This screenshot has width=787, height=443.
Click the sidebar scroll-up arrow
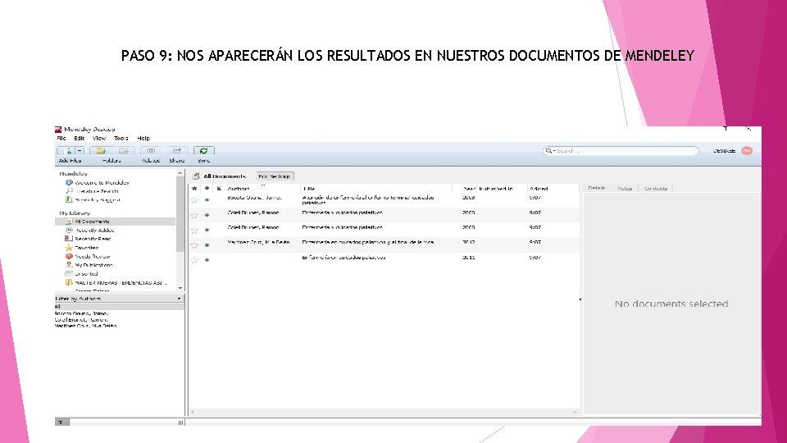pyautogui.click(x=180, y=173)
